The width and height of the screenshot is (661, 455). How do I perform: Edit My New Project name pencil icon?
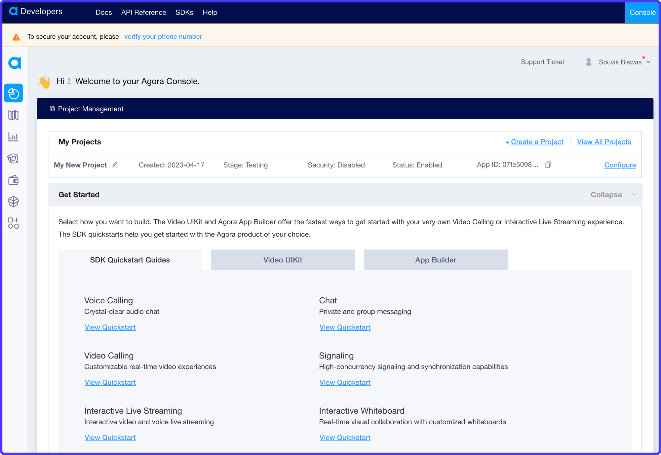click(x=115, y=165)
